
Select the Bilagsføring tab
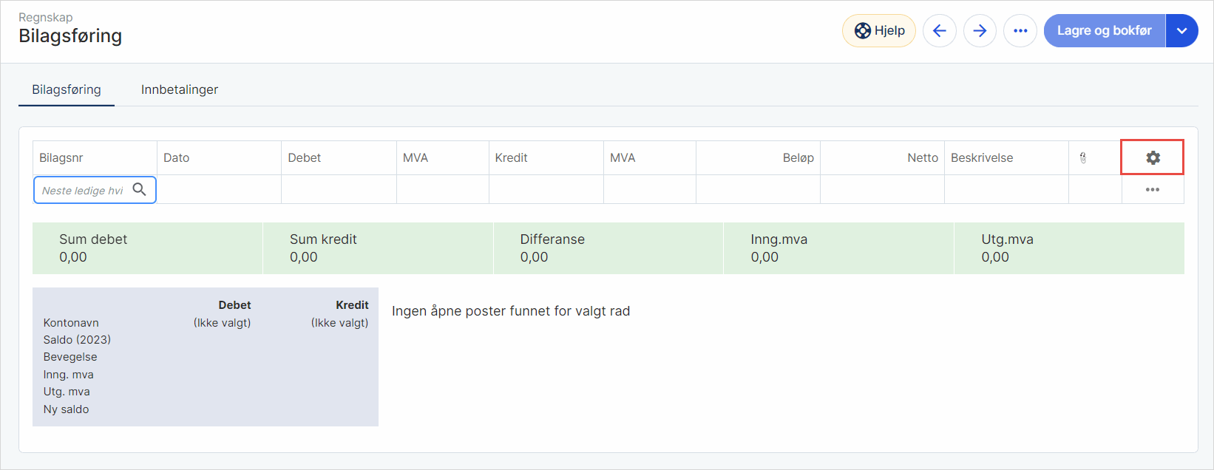tap(67, 89)
